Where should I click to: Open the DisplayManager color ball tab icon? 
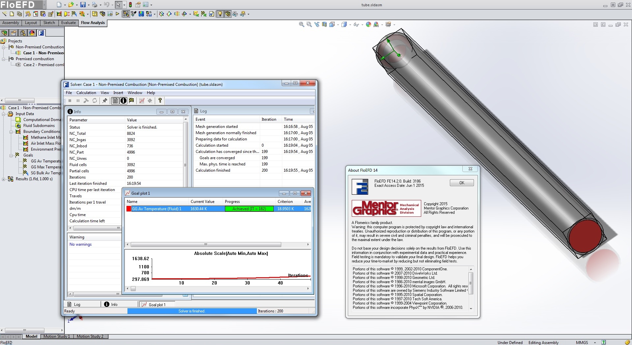32,33
